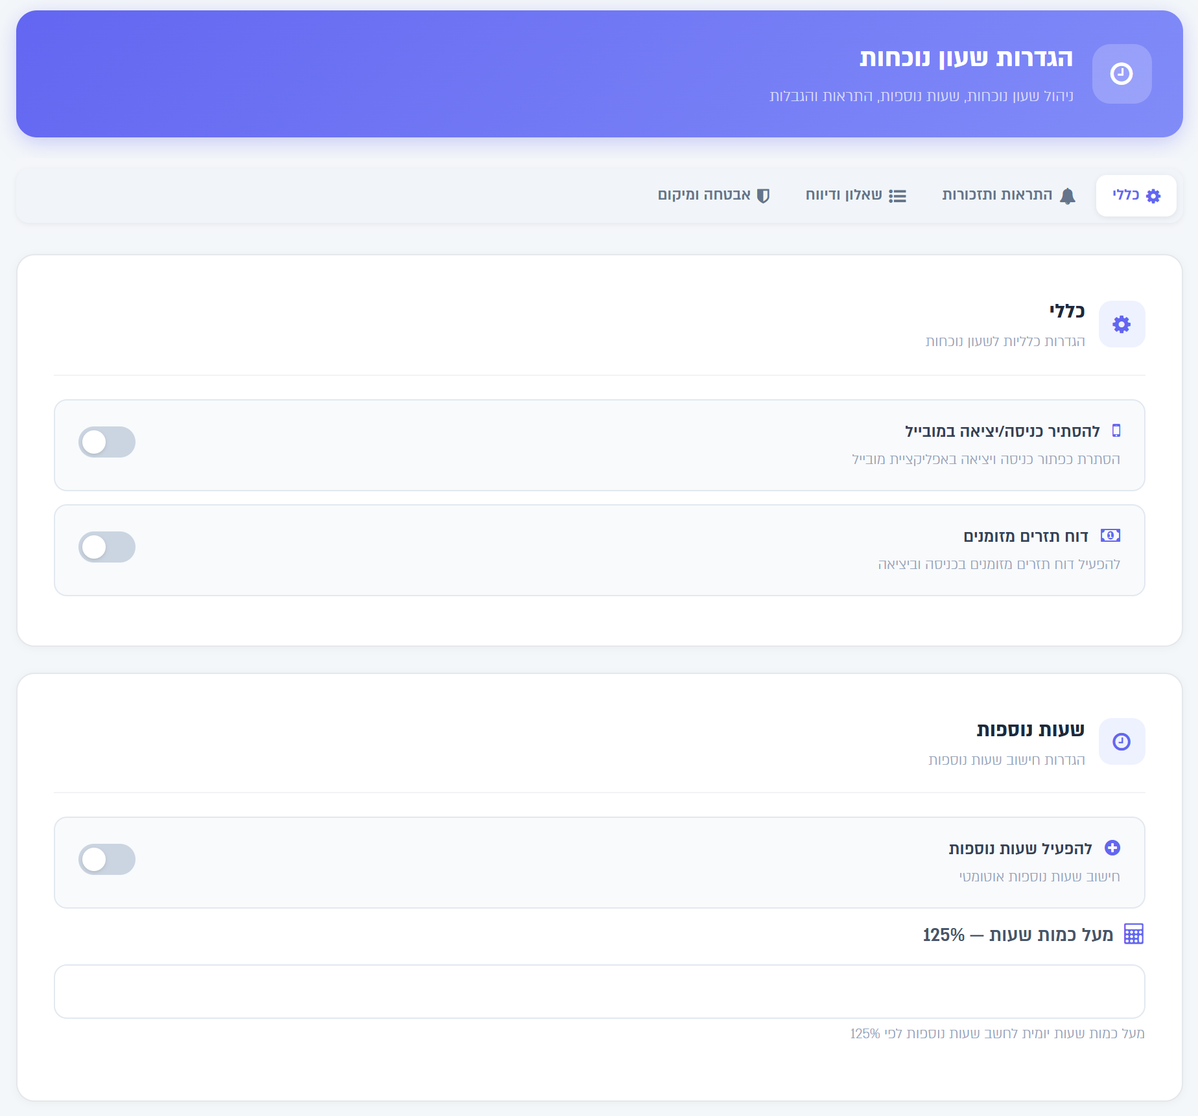Click the bell icon on the alerts tab
1198x1116 pixels.
pos(1068,196)
